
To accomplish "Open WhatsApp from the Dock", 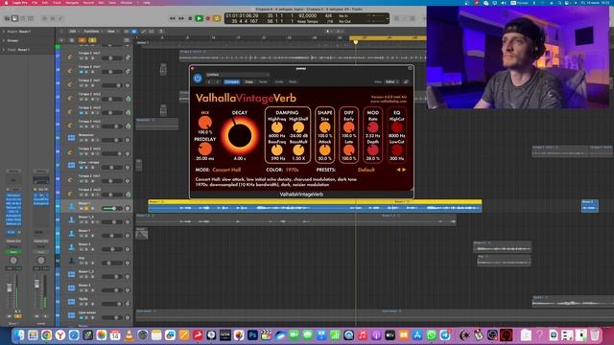I will tap(431, 334).
